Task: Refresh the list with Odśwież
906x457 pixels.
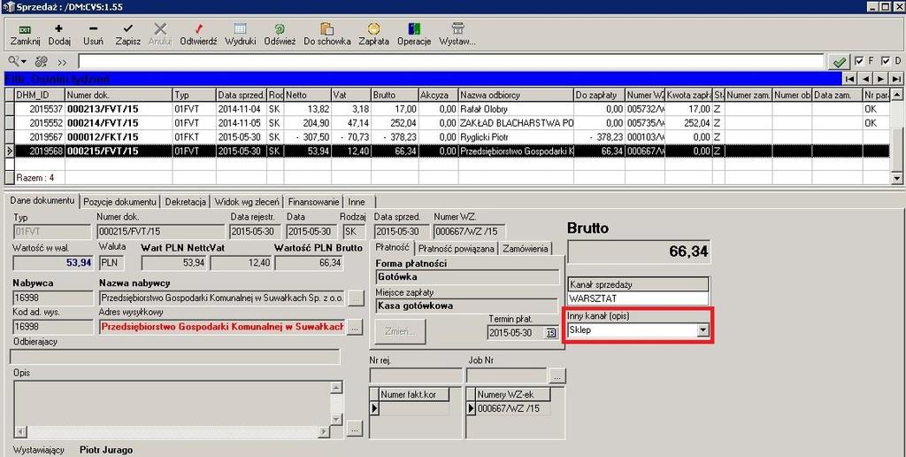Action: pos(280,35)
